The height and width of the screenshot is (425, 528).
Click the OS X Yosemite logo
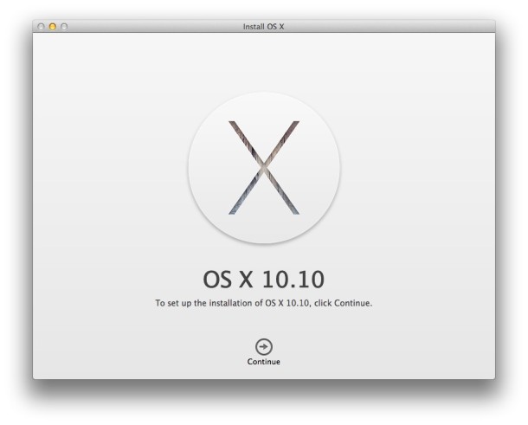[264, 168]
